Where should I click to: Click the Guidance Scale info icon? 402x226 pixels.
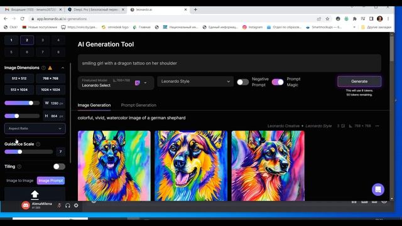point(38,144)
